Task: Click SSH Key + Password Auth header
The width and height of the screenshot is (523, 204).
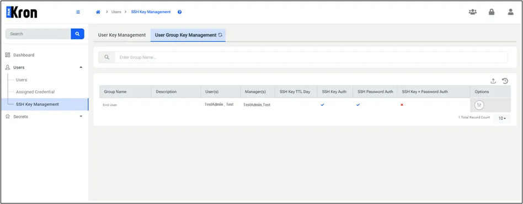Action: [x=434, y=92]
